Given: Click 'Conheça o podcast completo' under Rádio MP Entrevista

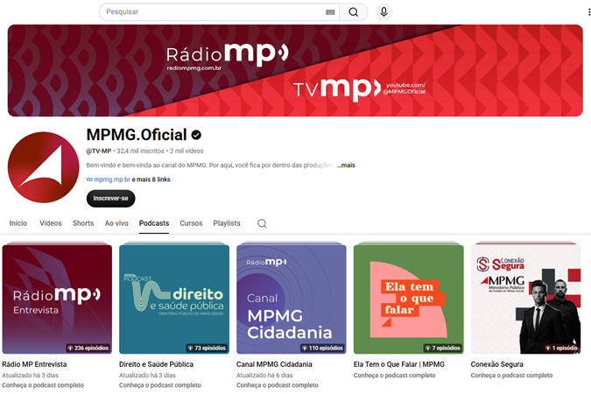Looking at the screenshot, I should pos(43,385).
